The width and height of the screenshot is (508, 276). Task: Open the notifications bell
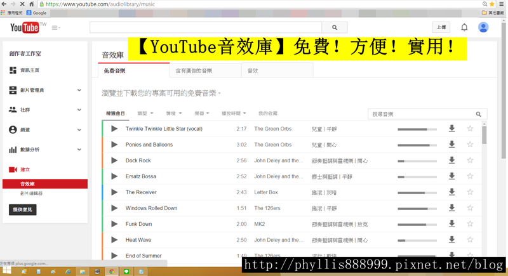click(x=464, y=27)
